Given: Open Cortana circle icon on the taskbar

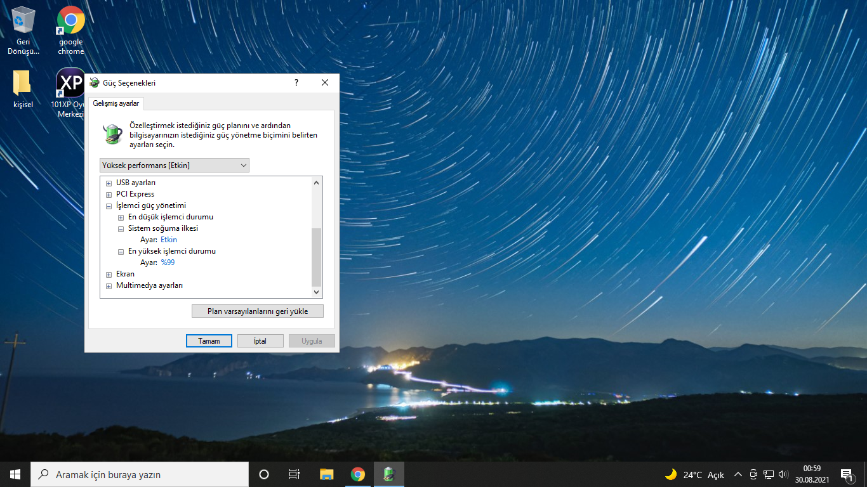Looking at the screenshot, I should [264, 474].
